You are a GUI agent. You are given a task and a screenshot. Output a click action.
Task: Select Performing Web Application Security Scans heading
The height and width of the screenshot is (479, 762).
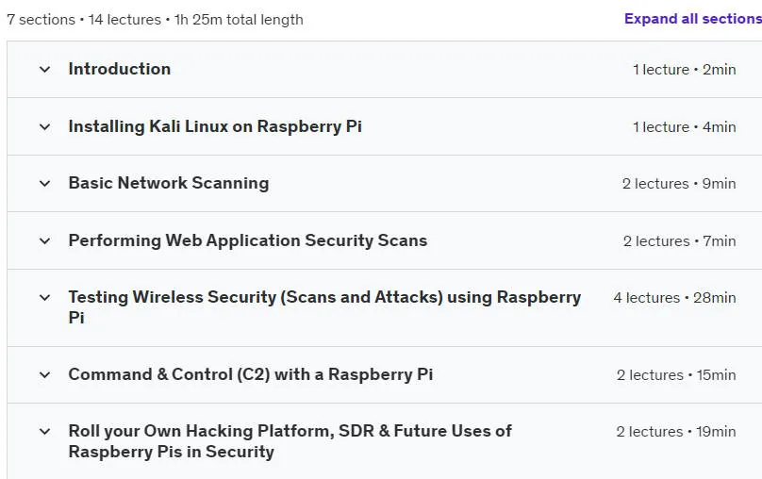248,240
